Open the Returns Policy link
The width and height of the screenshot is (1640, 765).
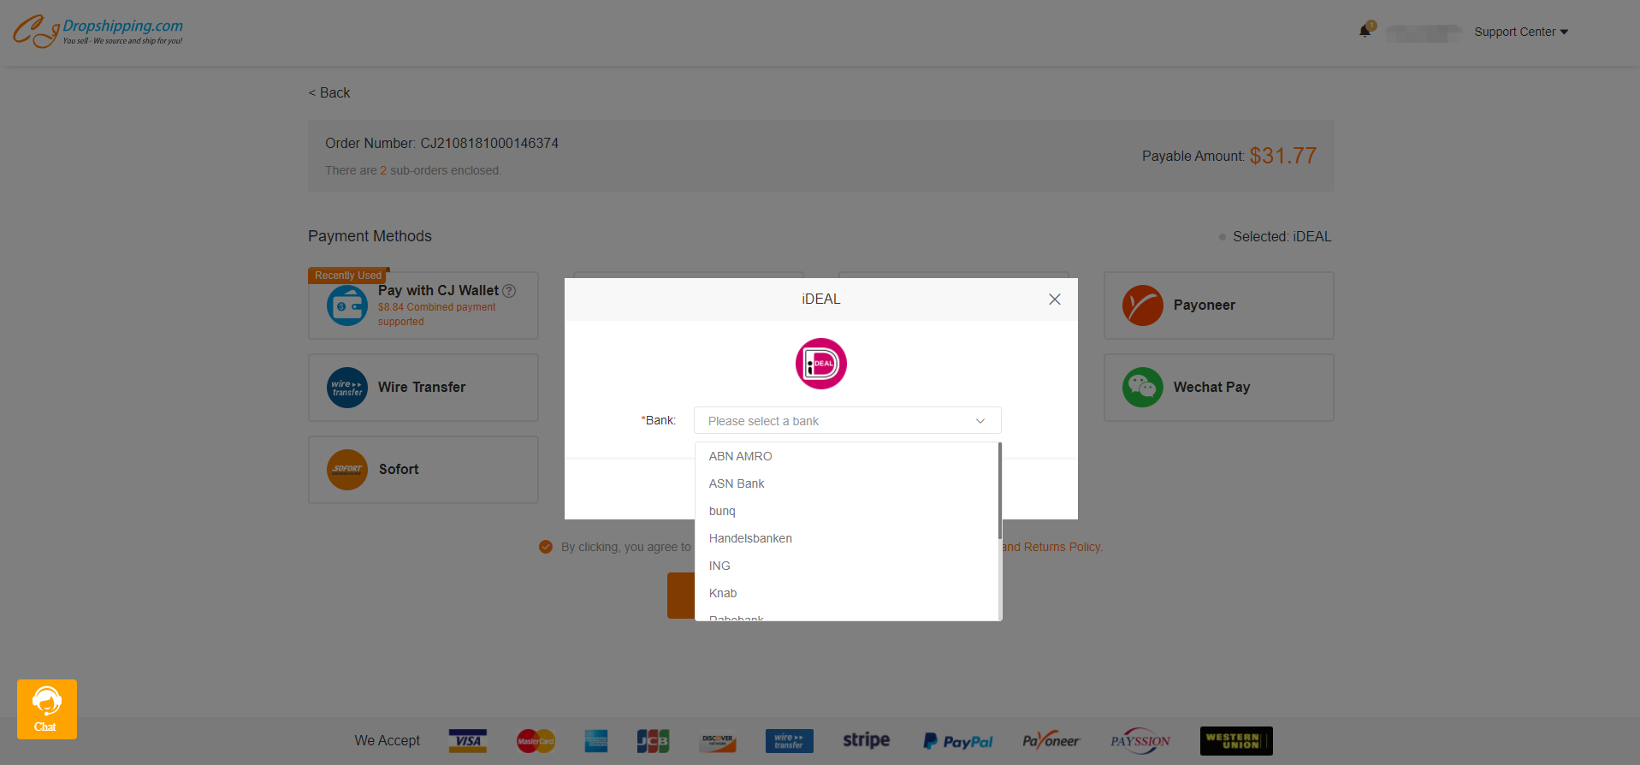pyautogui.click(x=1052, y=547)
